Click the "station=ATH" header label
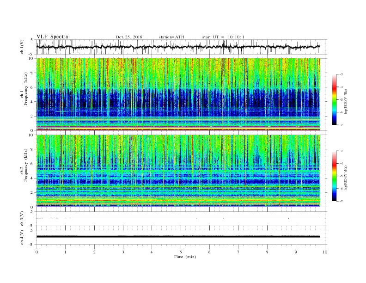Viewport: 366px width, 283px height. [x=171, y=37]
